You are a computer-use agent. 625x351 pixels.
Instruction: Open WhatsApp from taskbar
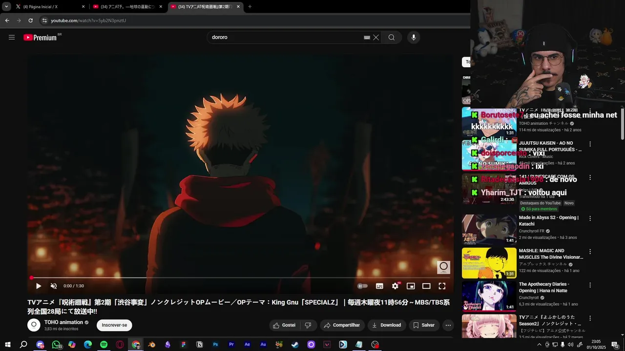click(x=56, y=345)
